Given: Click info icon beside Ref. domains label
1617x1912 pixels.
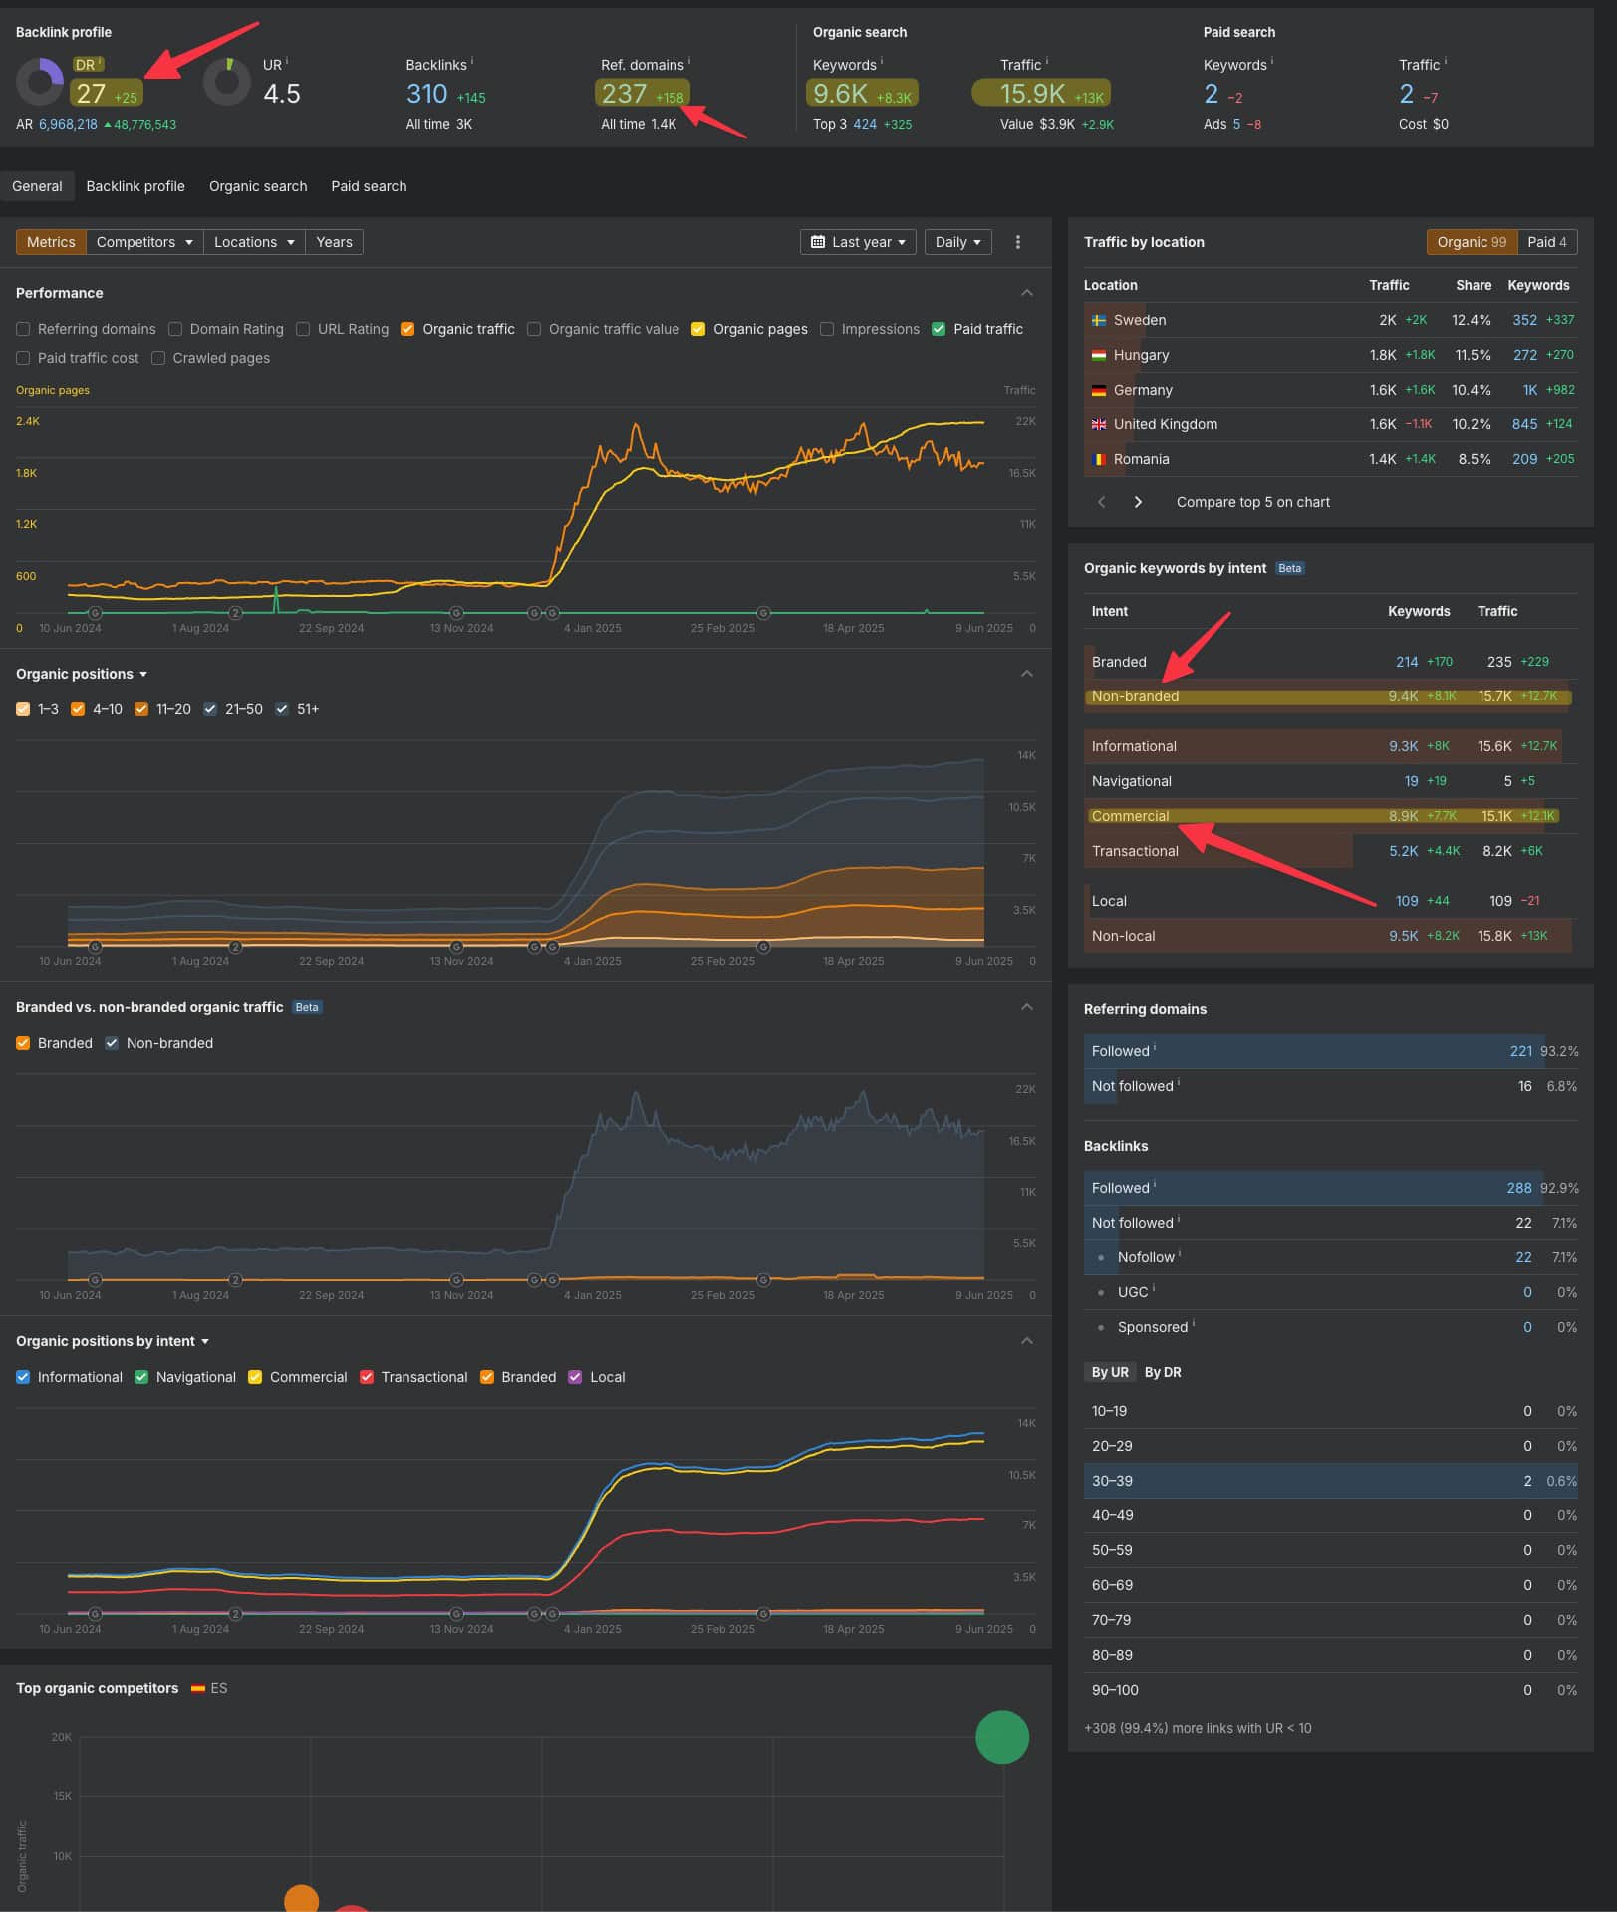Looking at the screenshot, I should [x=689, y=62].
